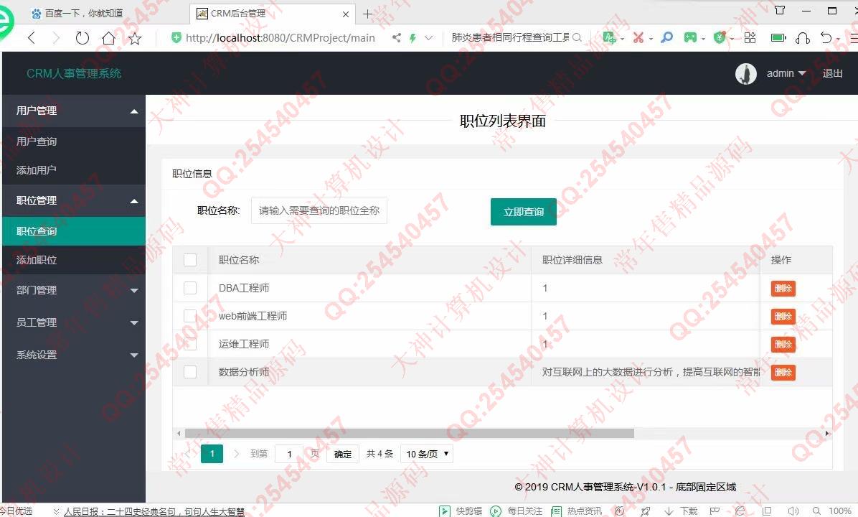Open the green shield wallet icon
The width and height of the screenshot is (858, 517).
[720, 37]
